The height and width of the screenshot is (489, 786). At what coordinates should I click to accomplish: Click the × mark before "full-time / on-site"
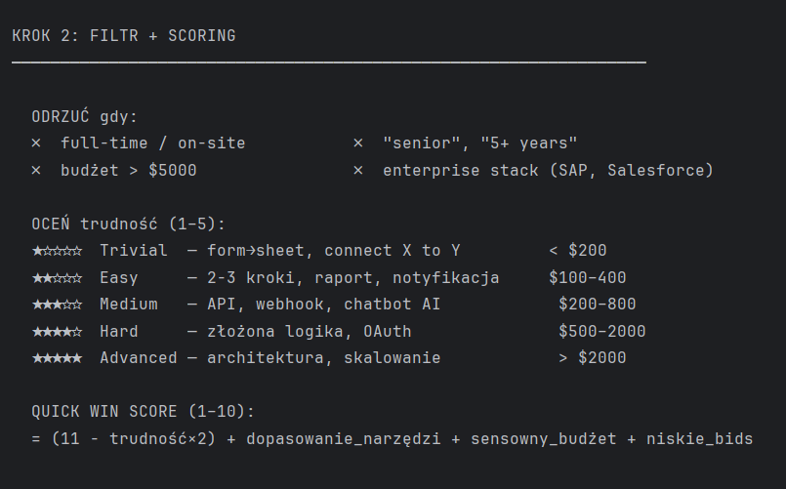pyautogui.click(x=36, y=143)
